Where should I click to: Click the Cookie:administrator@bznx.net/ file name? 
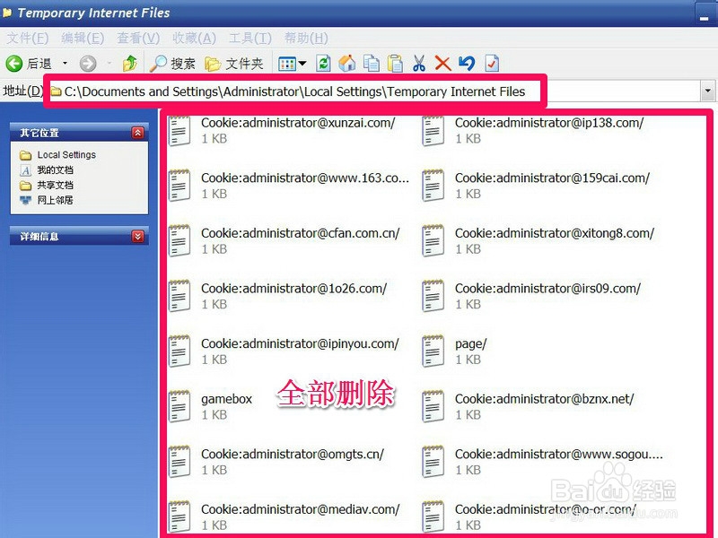545,399
